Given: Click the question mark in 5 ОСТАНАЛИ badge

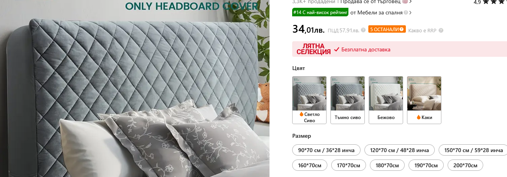Looking at the screenshot, I should [402, 29].
